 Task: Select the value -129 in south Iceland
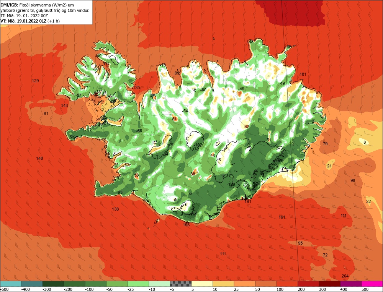pyautogui.click(x=231, y=184)
